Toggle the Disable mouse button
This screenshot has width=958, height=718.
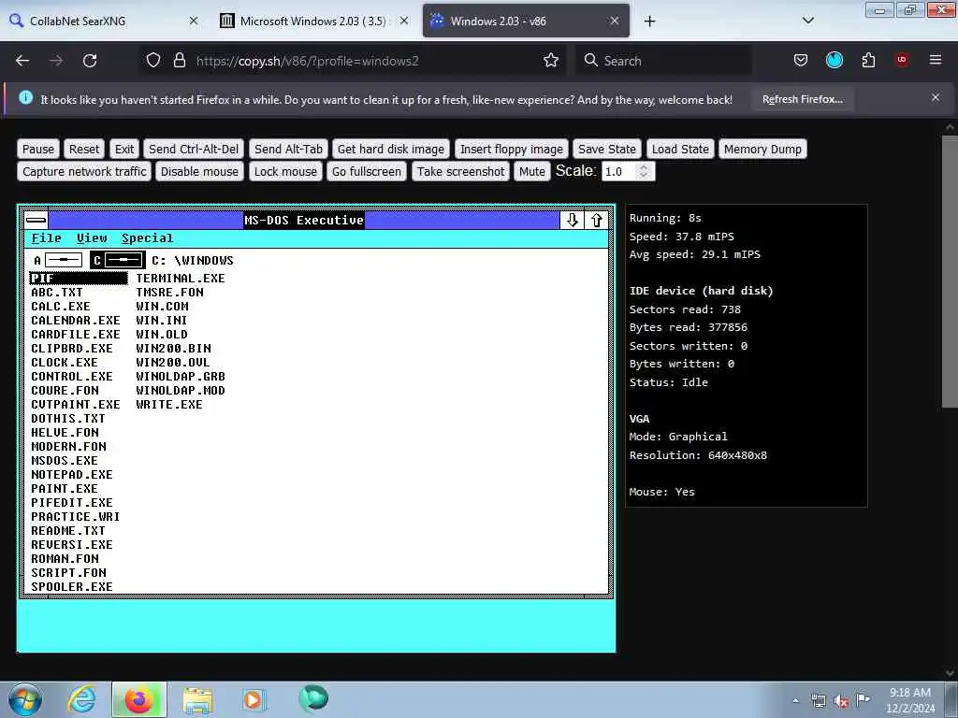pyautogui.click(x=199, y=172)
